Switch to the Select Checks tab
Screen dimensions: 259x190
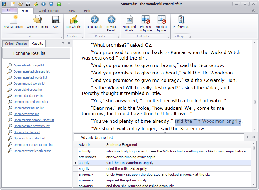[16, 44]
